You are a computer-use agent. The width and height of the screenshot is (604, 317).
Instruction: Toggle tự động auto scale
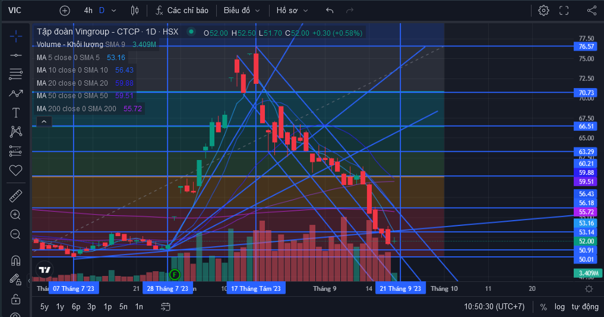point(585,306)
